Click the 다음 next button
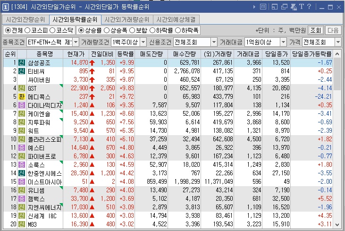Screen dimensions: 345x231 click(x=333, y=30)
